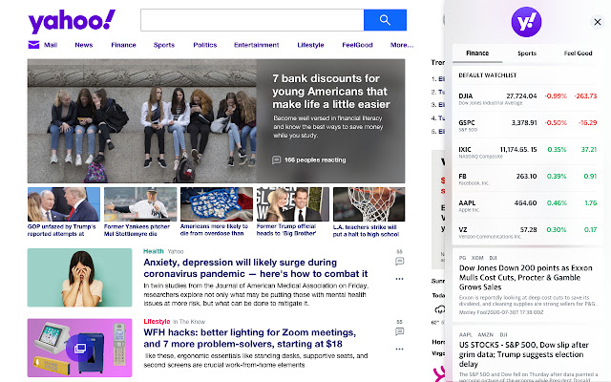
Task: Select the DJIA row in the watchlist
Action: point(527,97)
